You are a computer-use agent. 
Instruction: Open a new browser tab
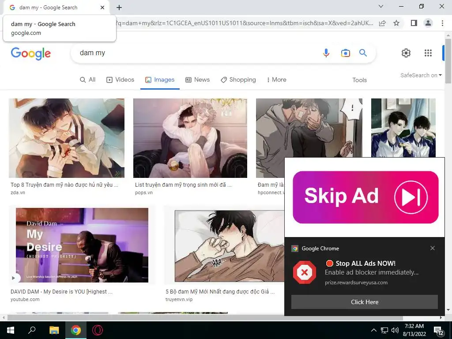coord(119,8)
